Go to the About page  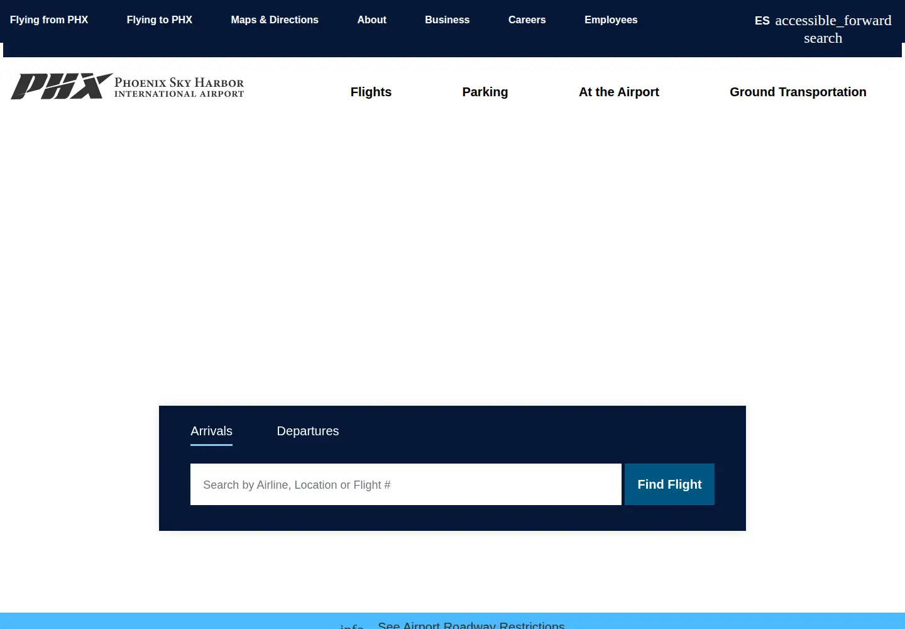point(372,19)
